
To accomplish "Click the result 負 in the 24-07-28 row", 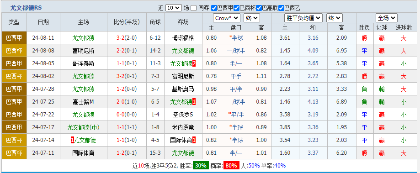I will (364, 89).
